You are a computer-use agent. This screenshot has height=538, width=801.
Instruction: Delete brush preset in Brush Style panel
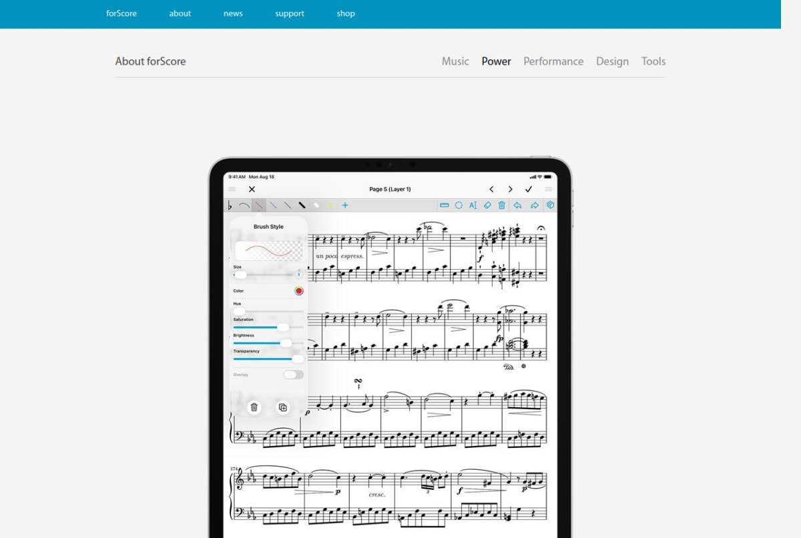(254, 407)
